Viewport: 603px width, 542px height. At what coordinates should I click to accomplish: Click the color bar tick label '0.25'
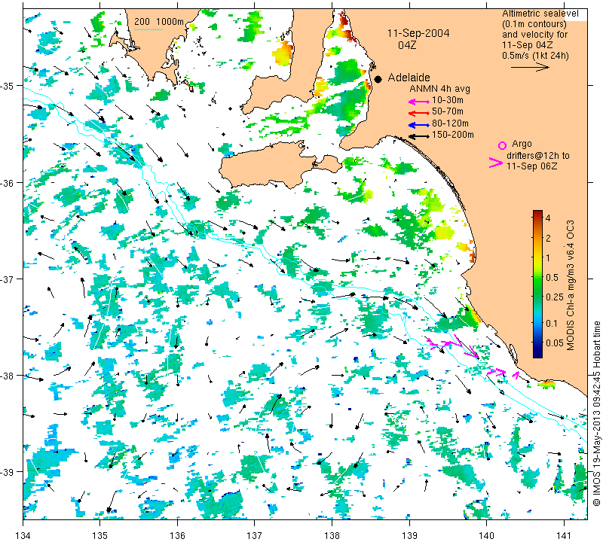[555, 297]
